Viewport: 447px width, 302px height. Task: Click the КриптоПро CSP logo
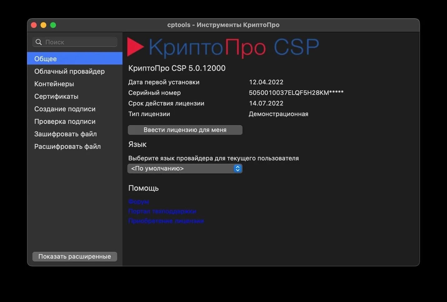click(x=223, y=47)
